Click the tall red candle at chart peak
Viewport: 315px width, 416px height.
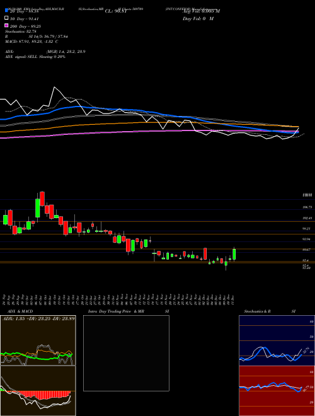(42, 199)
